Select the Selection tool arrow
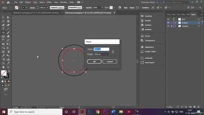 pos(3,17)
